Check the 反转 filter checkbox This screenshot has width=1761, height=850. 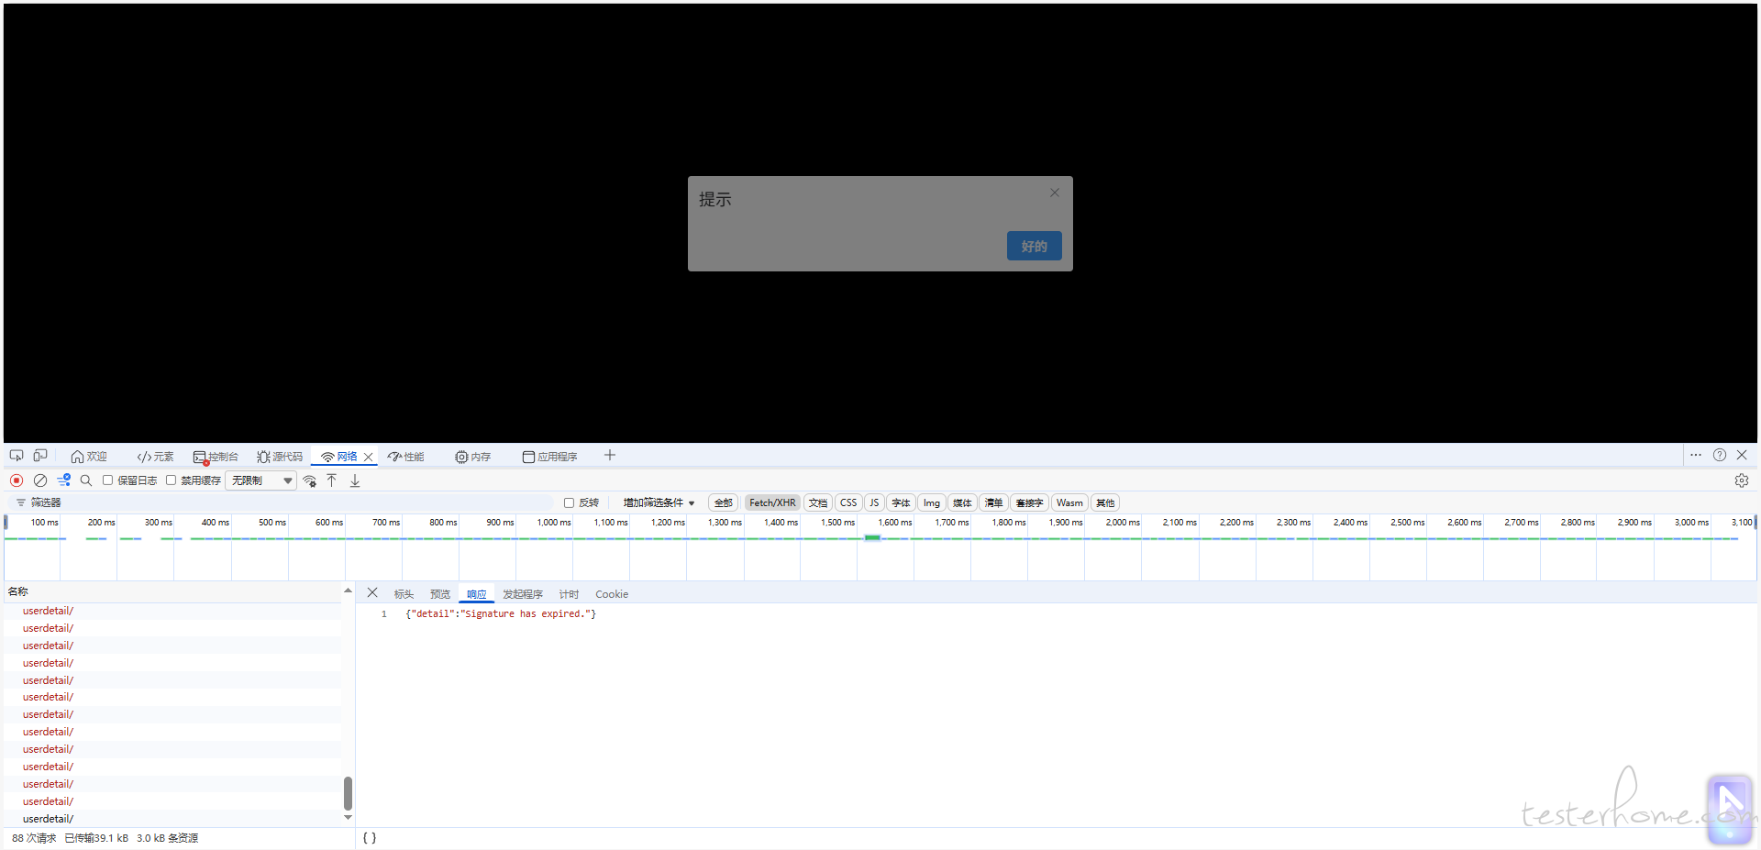click(569, 502)
